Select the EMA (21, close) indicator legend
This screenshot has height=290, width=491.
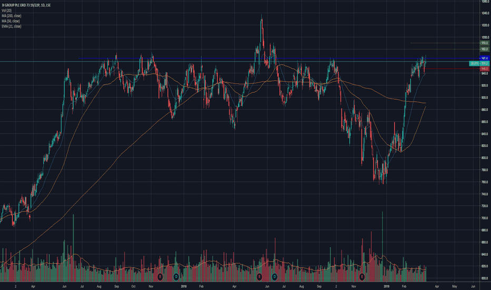12,26
